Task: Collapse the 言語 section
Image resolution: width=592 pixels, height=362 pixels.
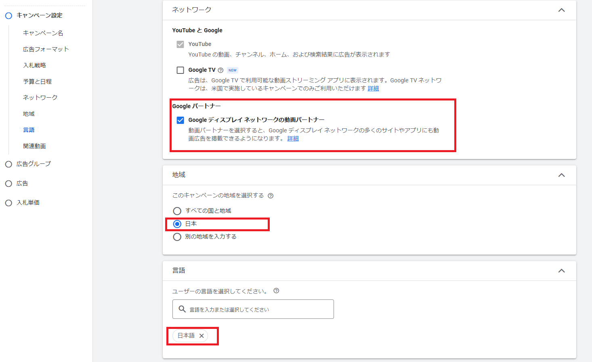Action: [x=561, y=271]
